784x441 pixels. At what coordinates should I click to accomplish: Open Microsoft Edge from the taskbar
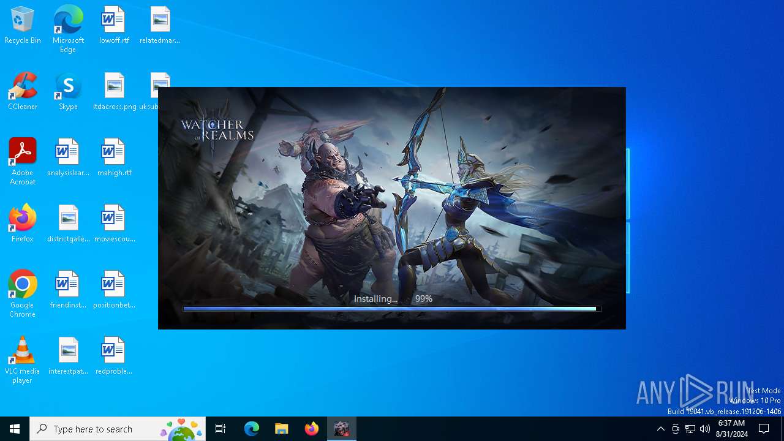tap(252, 429)
